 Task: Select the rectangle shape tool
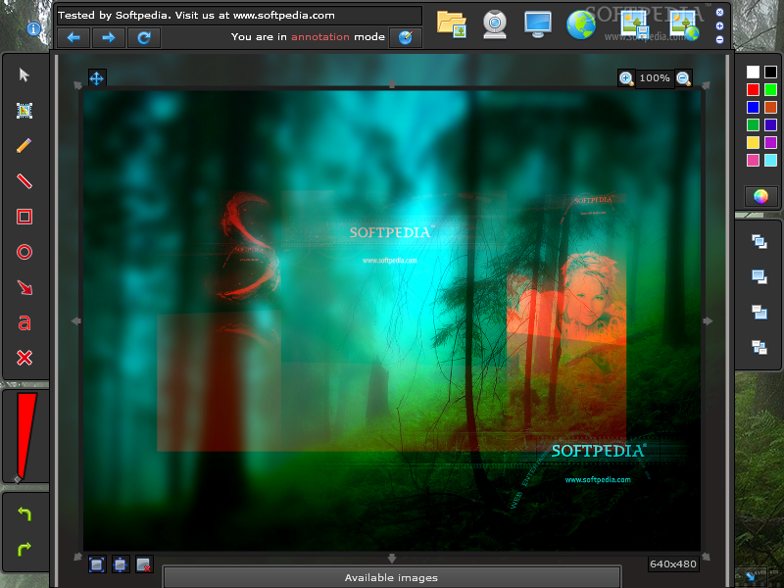coord(24,217)
